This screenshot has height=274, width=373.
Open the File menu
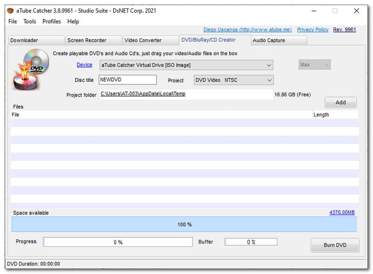13,21
